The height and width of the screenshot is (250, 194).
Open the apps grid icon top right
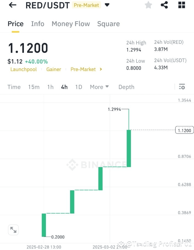click(181, 5)
